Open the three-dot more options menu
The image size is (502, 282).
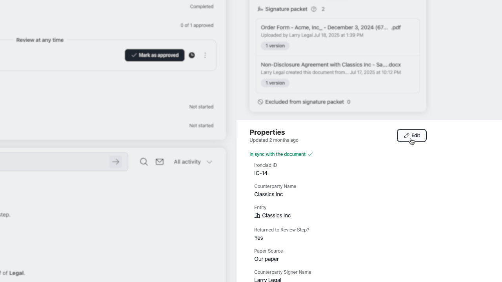click(x=205, y=55)
